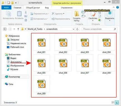Select Сеть in navigation pane
The height and width of the screenshot is (106, 121).
coord(9,84)
